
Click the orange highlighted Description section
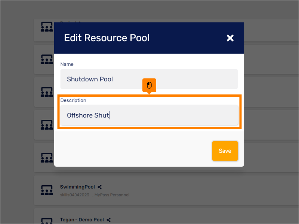149,112
